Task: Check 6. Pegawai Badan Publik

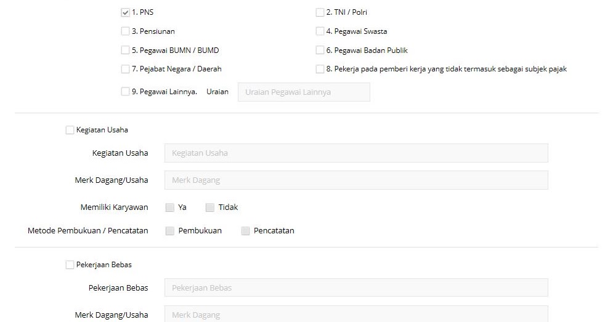Action: click(320, 50)
